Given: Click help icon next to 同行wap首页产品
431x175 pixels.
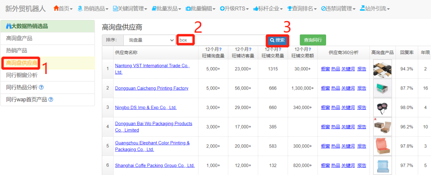Looking at the screenshot, I should pos(51,99).
